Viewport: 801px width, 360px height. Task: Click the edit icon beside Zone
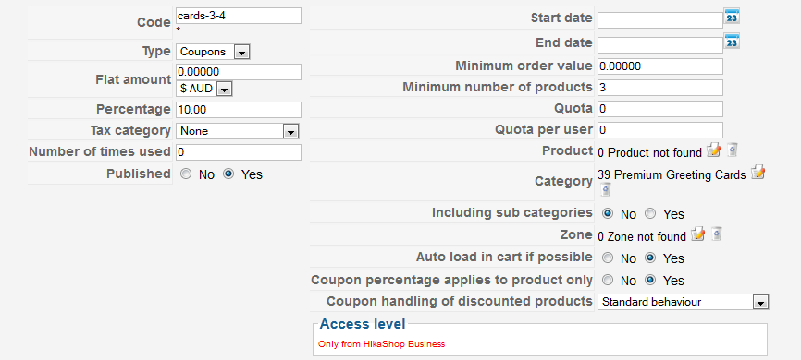697,234
